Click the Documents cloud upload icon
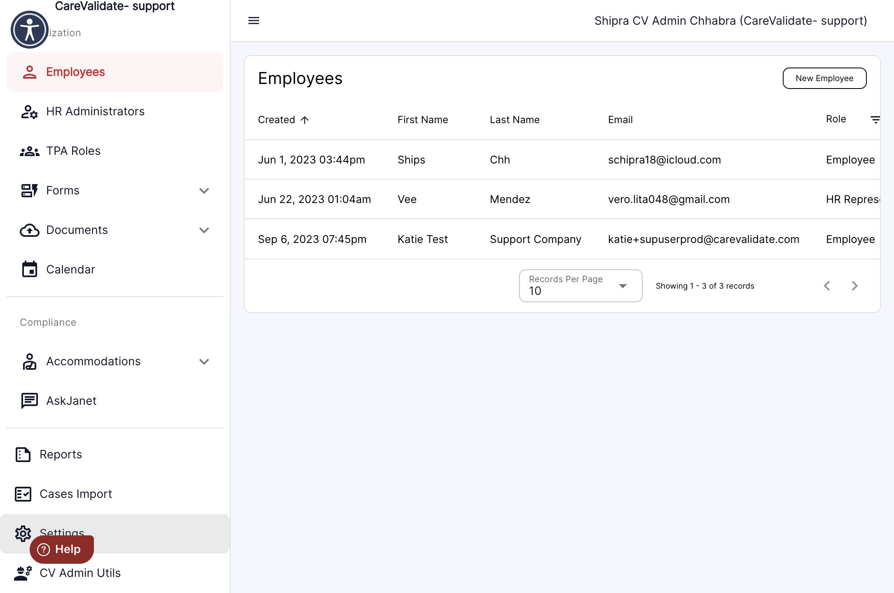Viewport: 894px width, 593px height. 29,230
